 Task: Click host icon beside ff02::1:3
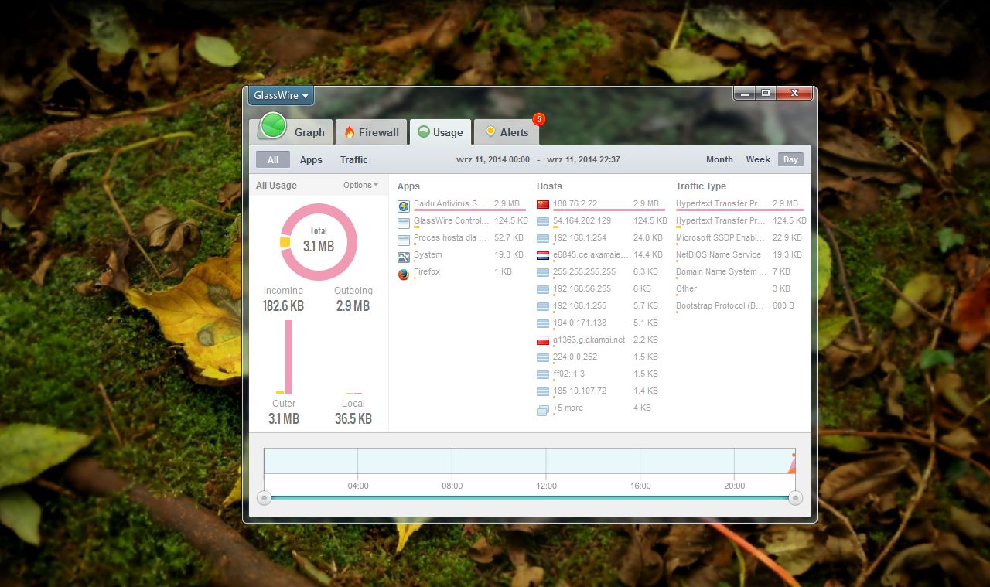(543, 375)
